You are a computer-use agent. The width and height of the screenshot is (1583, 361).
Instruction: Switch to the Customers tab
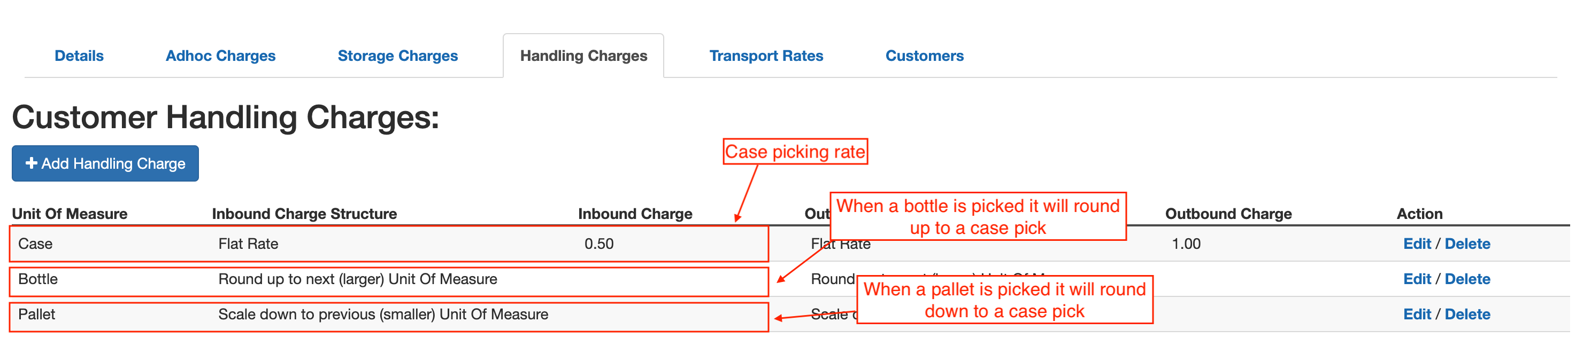pyautogui.click(x=924, y=55)
